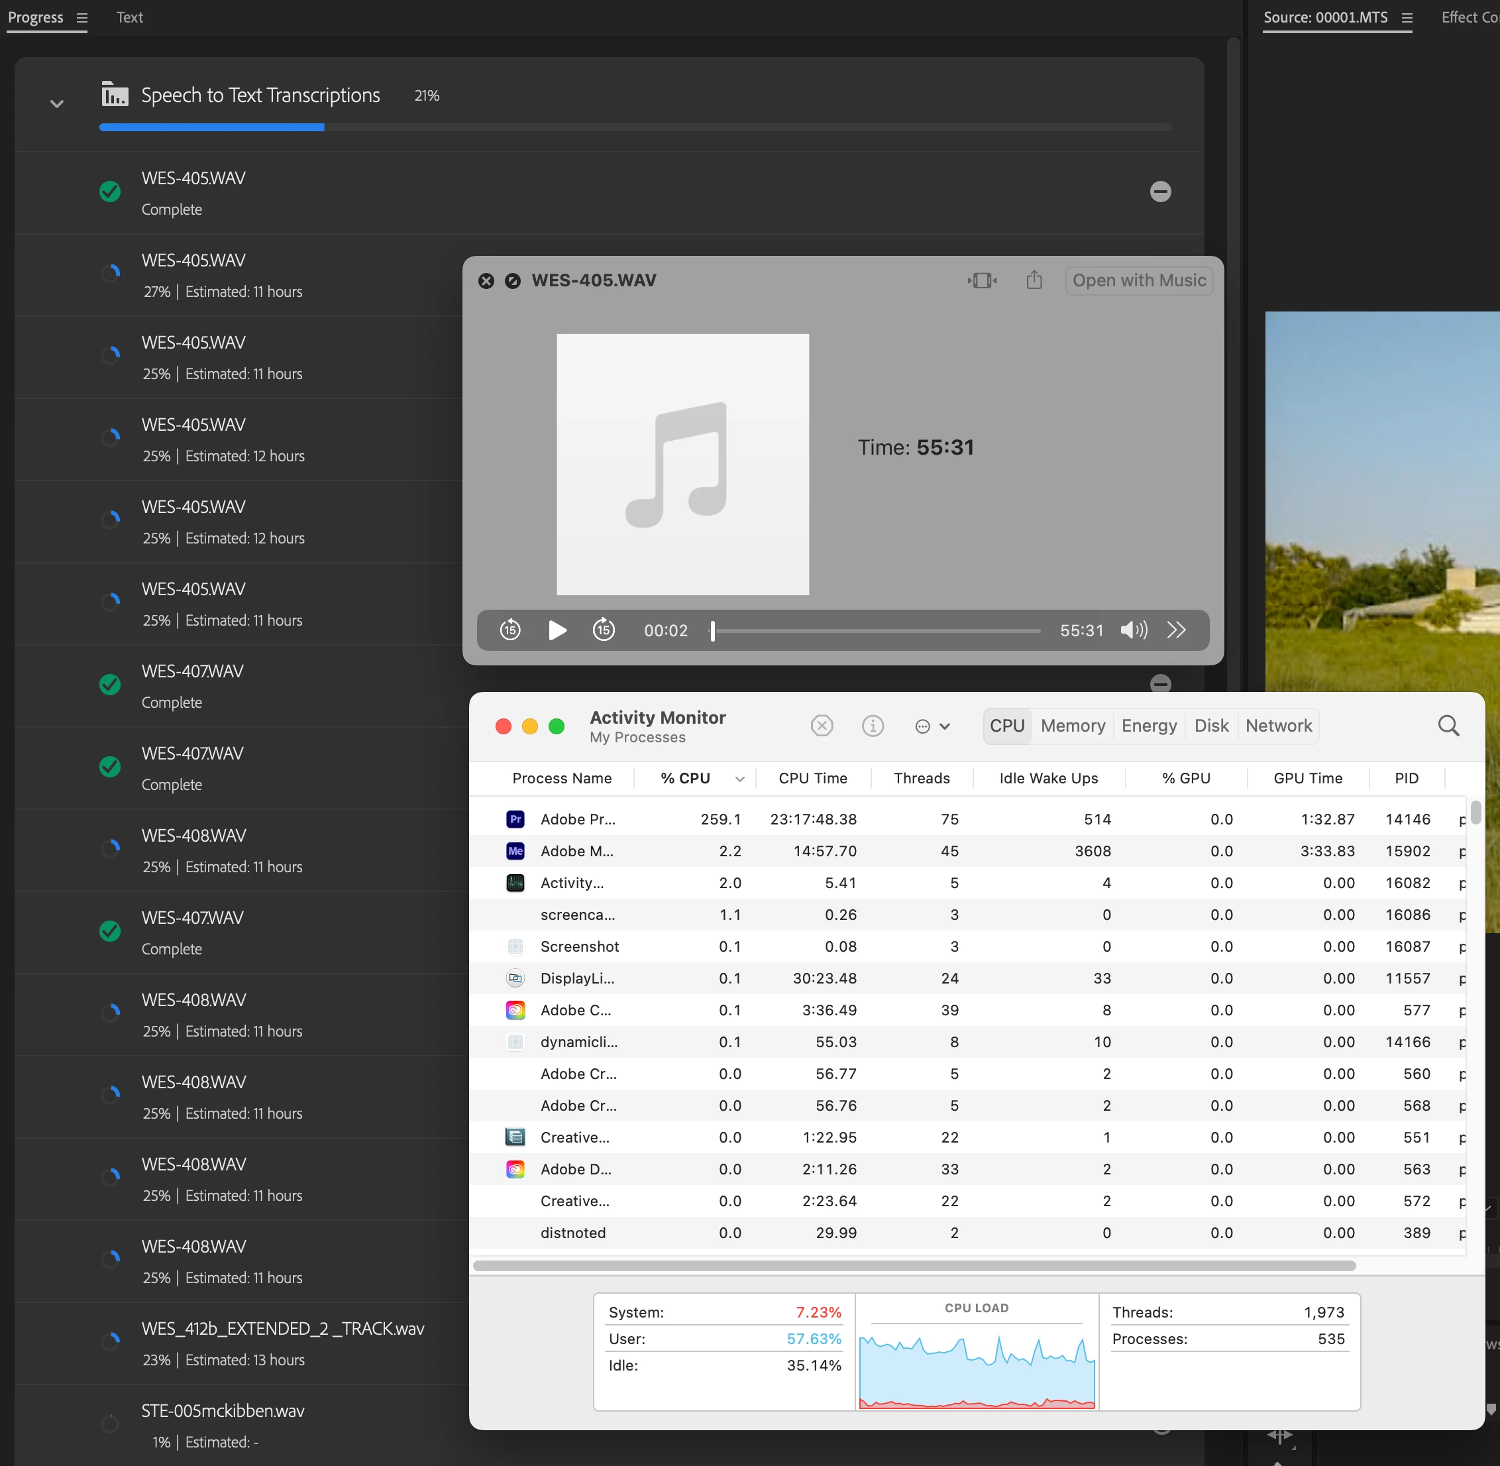Click the share icon in Quick Look
Viewport: 1500px width, 1466px height.
[1034, 280]
